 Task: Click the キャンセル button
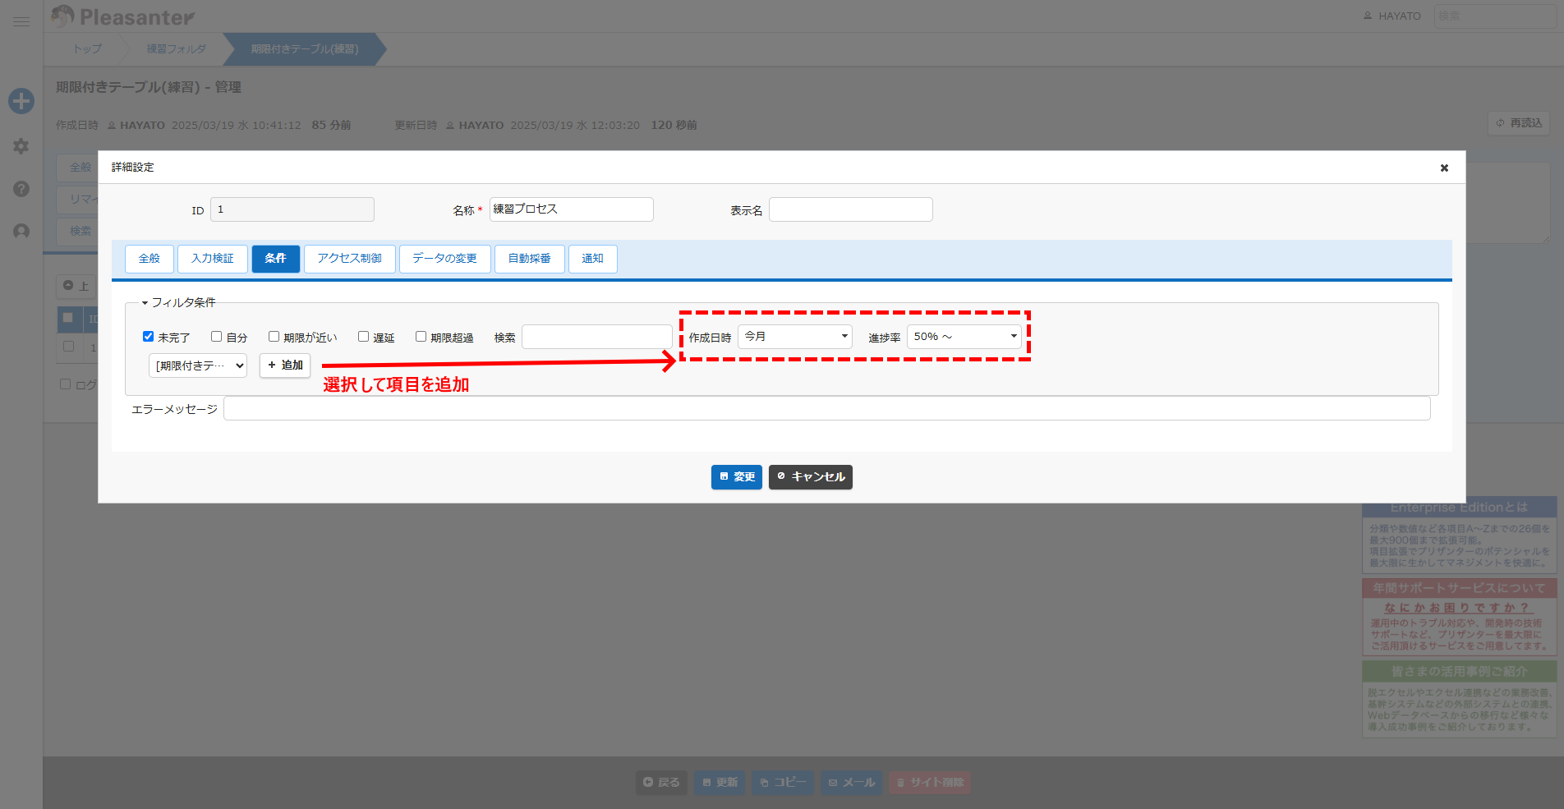point(811,477)
